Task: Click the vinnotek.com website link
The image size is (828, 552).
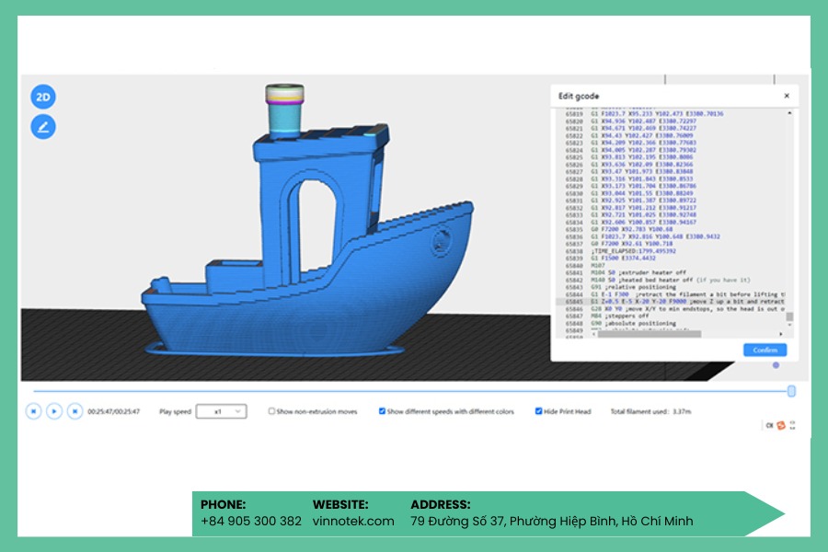Action: click(353, 522)
